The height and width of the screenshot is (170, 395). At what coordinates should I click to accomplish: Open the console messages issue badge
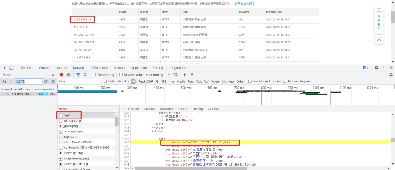365,68
